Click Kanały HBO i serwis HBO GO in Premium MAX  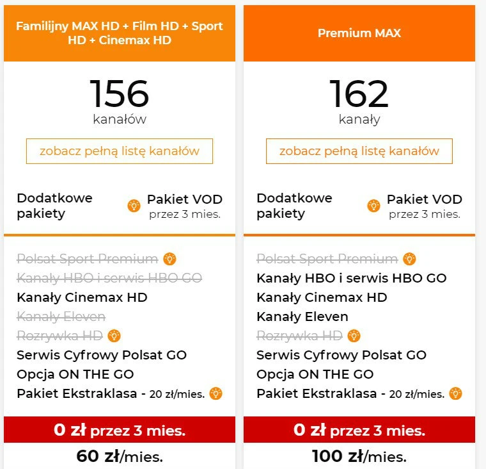tap(352, 278)
